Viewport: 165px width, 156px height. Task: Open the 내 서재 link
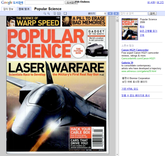pyautogui.click(x=151, y=2)
